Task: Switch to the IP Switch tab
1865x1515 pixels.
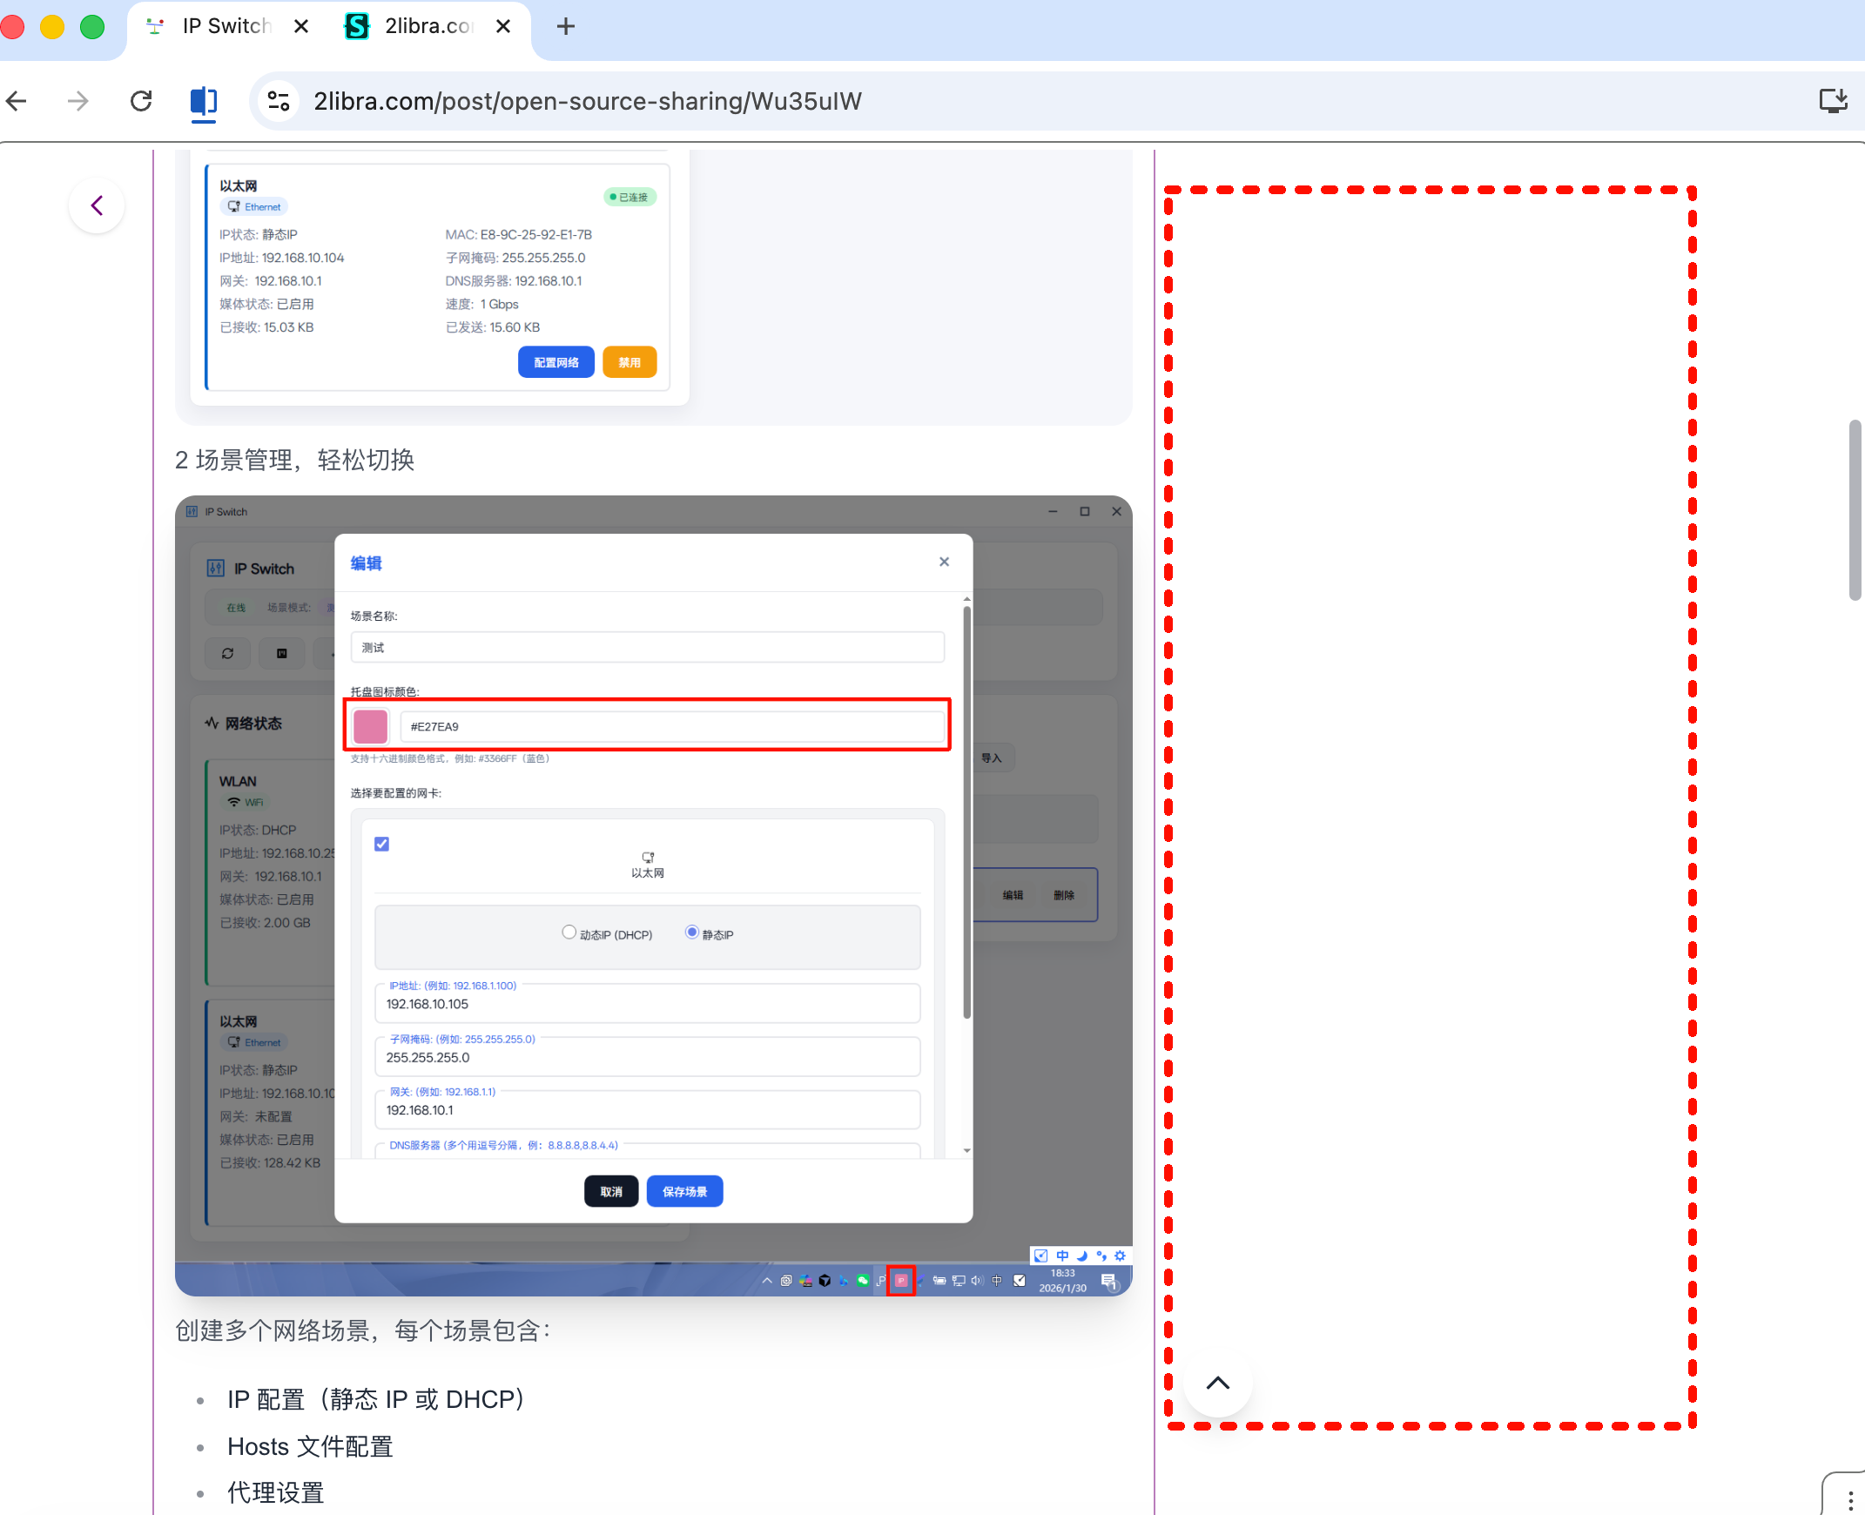Action: pyautogui.click(x=226, y=26)
